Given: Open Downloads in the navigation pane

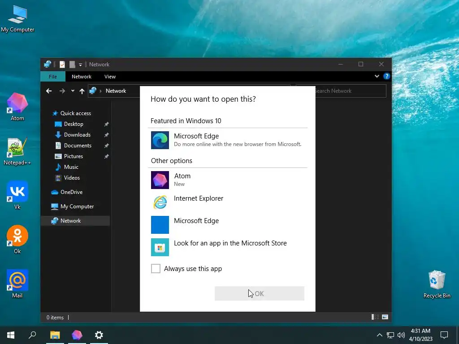Looking at the screenshot, I should tap(73, 135).
